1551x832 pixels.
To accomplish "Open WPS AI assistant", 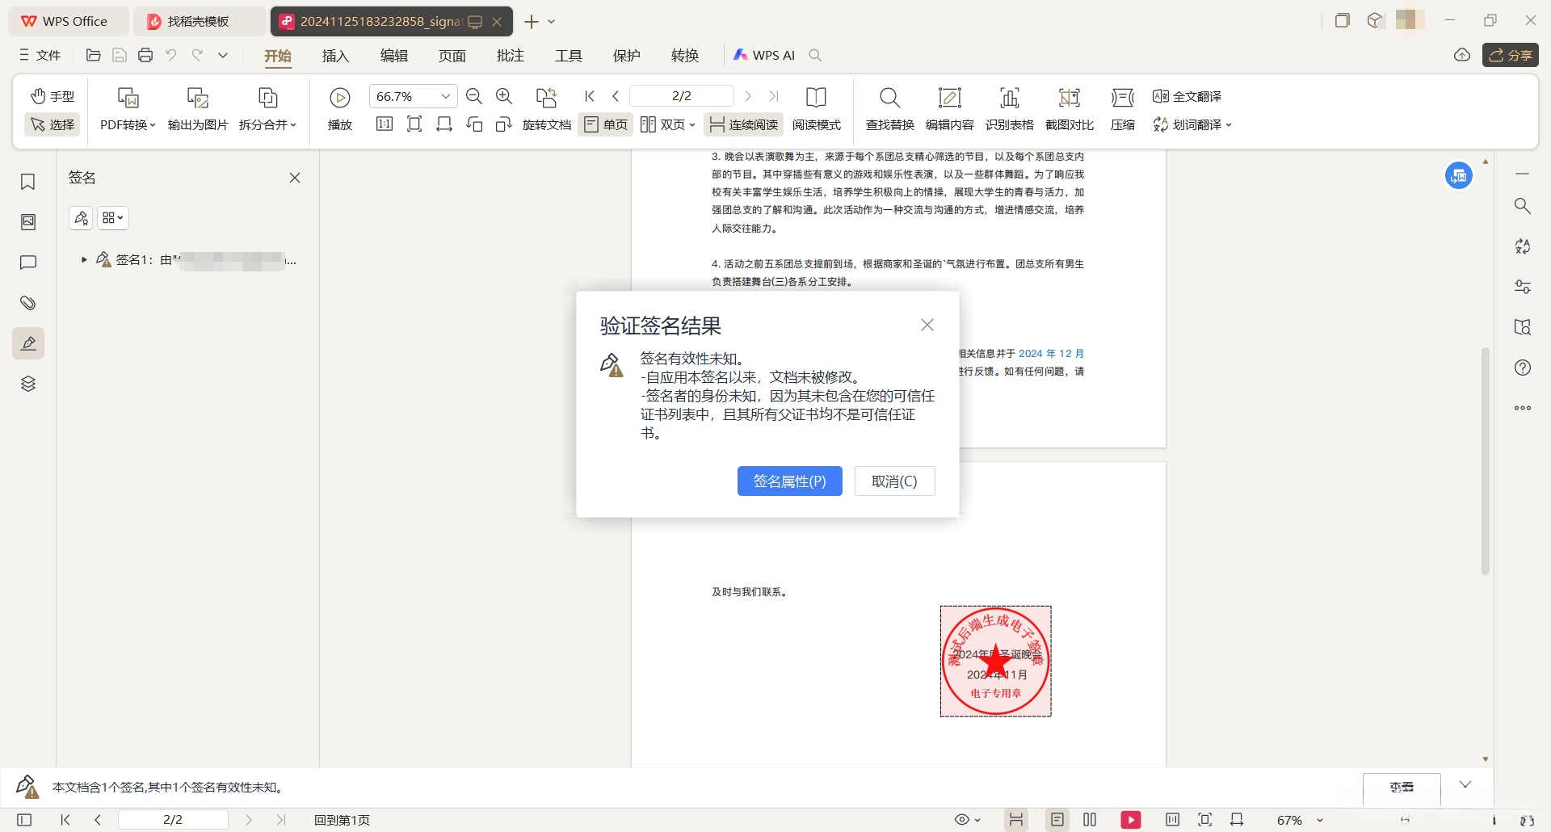I will click(x=764, y=55).
